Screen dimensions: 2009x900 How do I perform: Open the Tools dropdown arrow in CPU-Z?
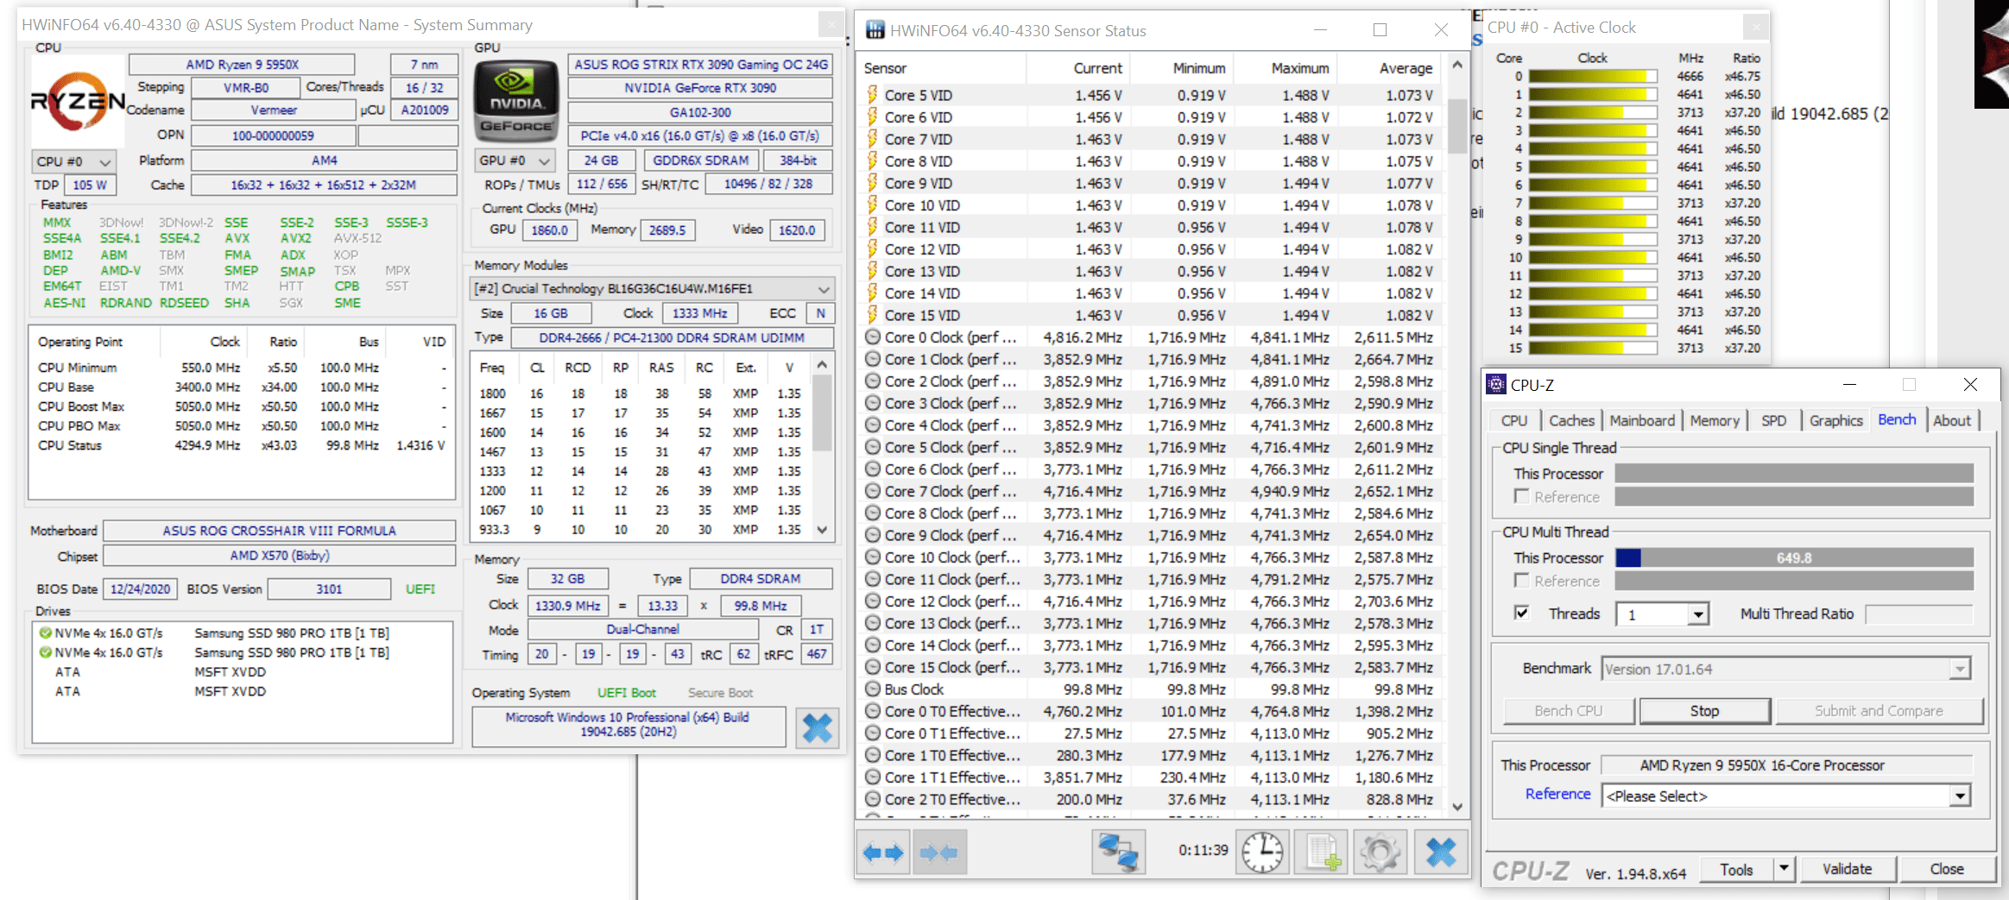(1784, 869)
